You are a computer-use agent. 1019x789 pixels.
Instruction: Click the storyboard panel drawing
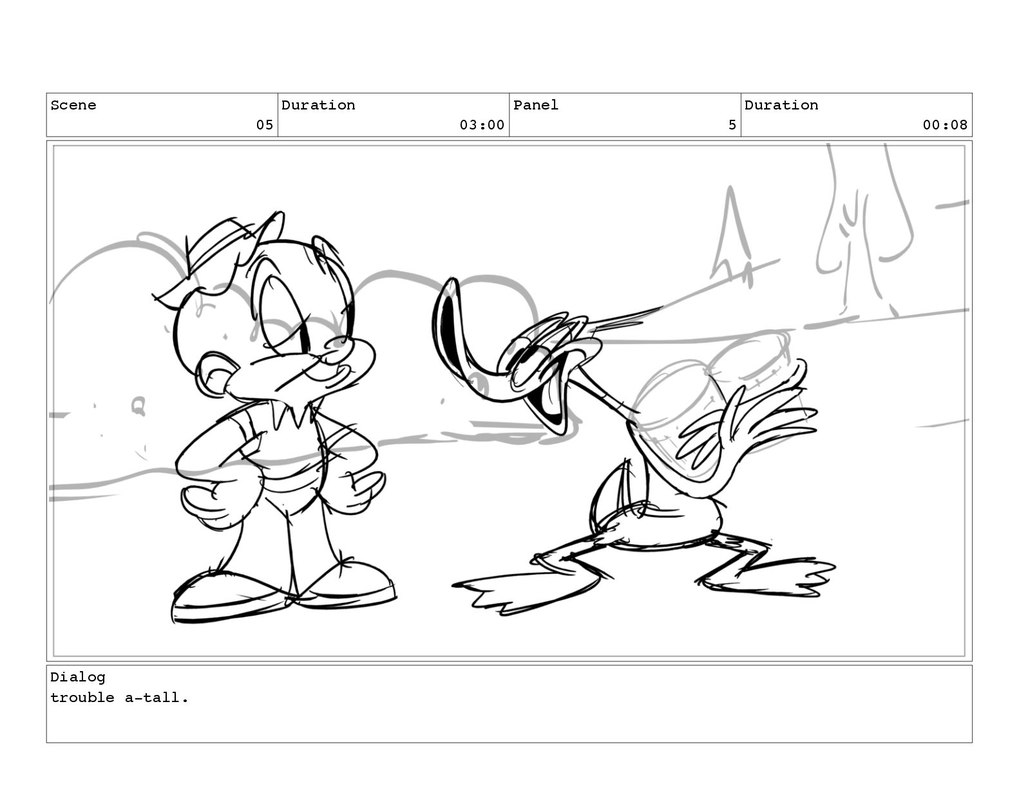click(x=509, y=401)
